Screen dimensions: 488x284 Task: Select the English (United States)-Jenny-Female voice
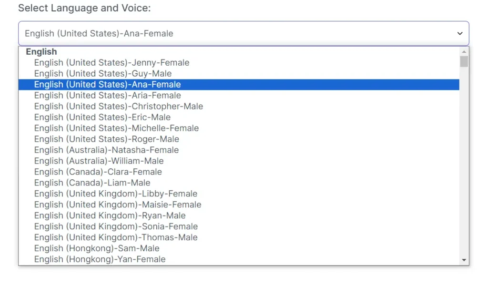pyautogui.click(x=111, y=62)
